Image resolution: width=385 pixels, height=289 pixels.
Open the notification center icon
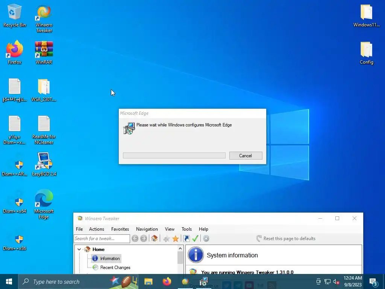click(373, 282)
